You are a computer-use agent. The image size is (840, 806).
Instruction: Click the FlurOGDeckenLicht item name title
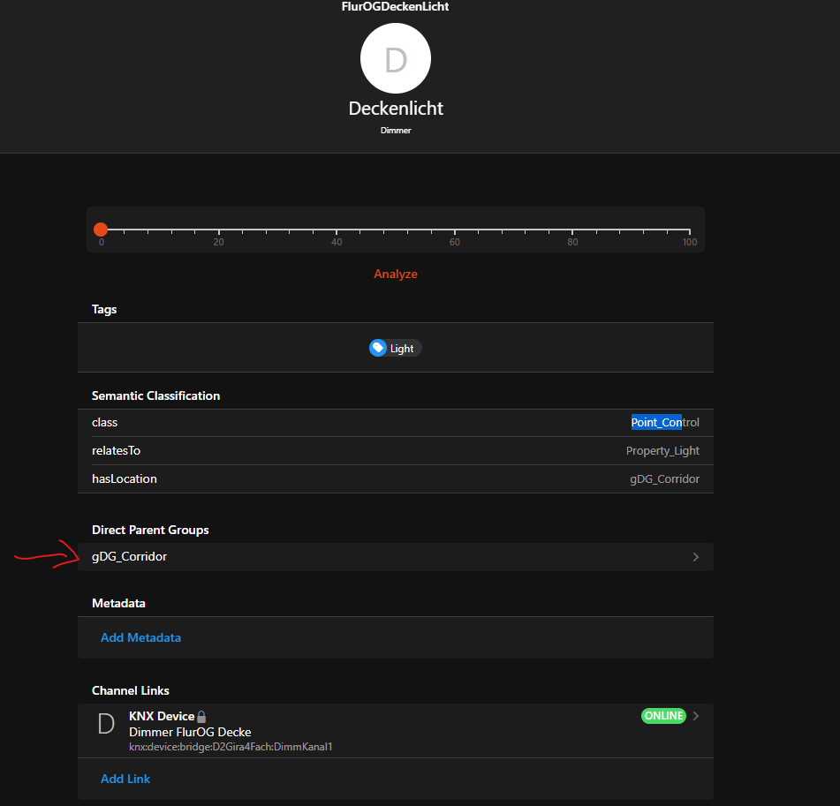[x=395, y=7]
